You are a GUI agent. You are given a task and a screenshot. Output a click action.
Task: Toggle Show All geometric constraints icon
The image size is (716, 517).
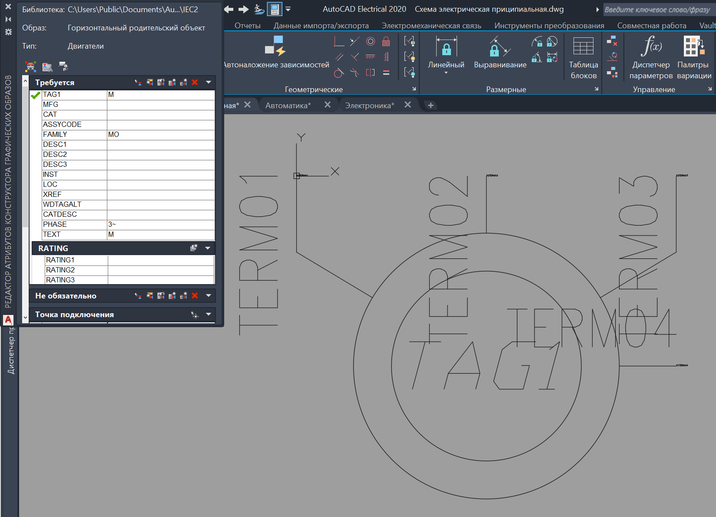point(409,57)
